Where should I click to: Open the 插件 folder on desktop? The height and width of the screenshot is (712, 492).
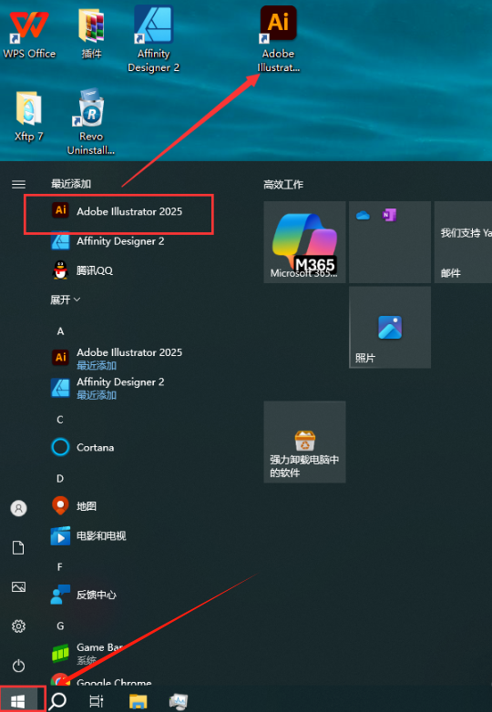[x=91, y=34]
